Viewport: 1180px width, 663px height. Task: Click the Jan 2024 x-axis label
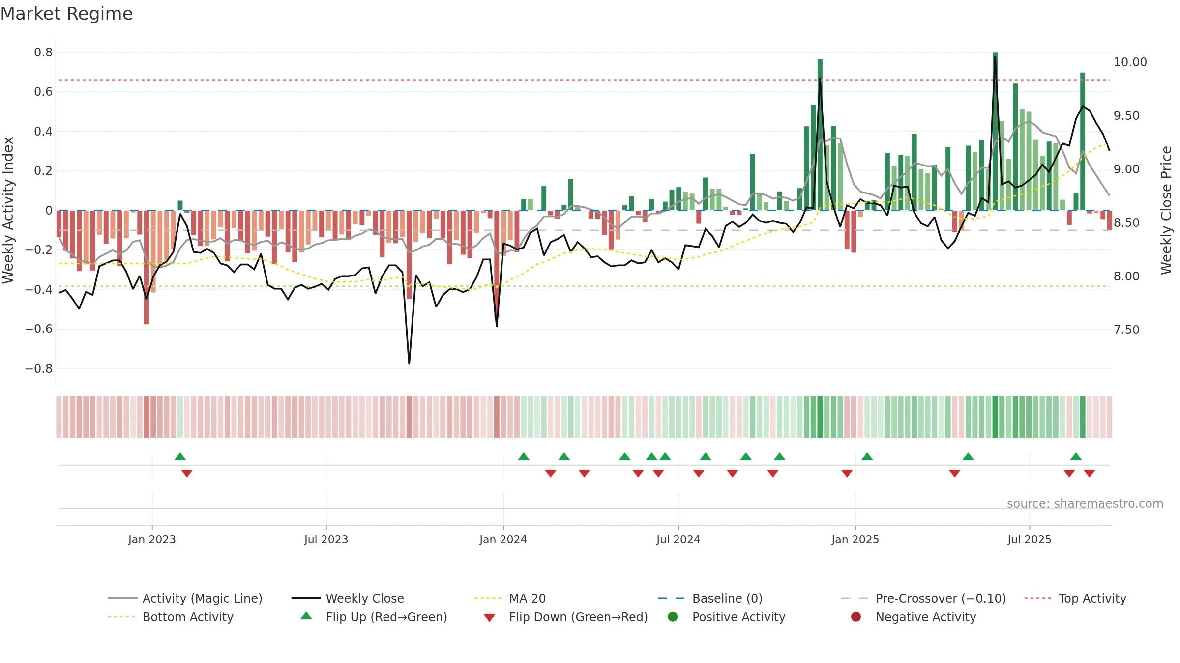pyautogui.click(x=503, y=539)
